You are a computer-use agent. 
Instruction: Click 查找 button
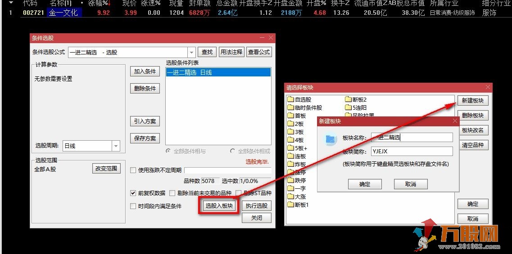[207, 52]
